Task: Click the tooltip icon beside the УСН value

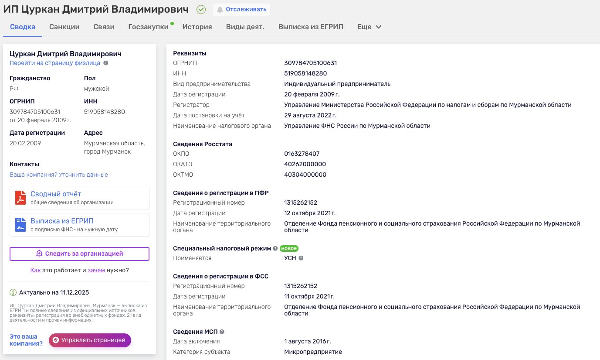Action: (x=302, y=257)
